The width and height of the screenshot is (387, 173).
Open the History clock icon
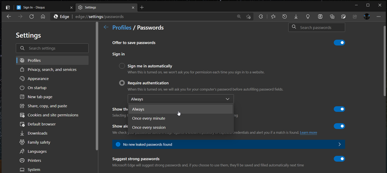[284, 16]
